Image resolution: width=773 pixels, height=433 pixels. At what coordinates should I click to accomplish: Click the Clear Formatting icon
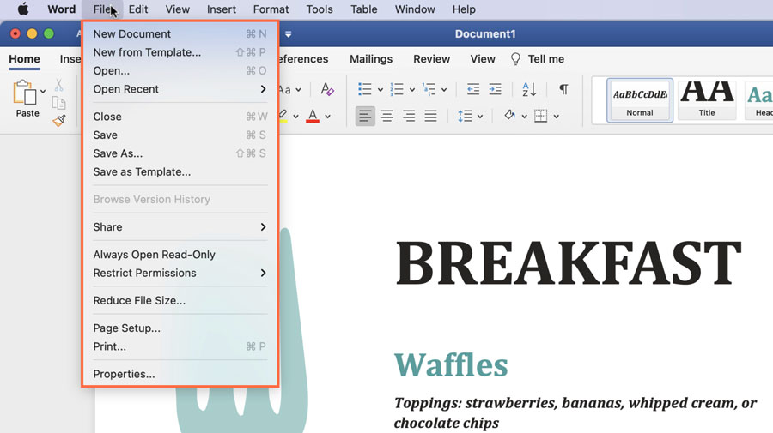[x=327, y=89]
